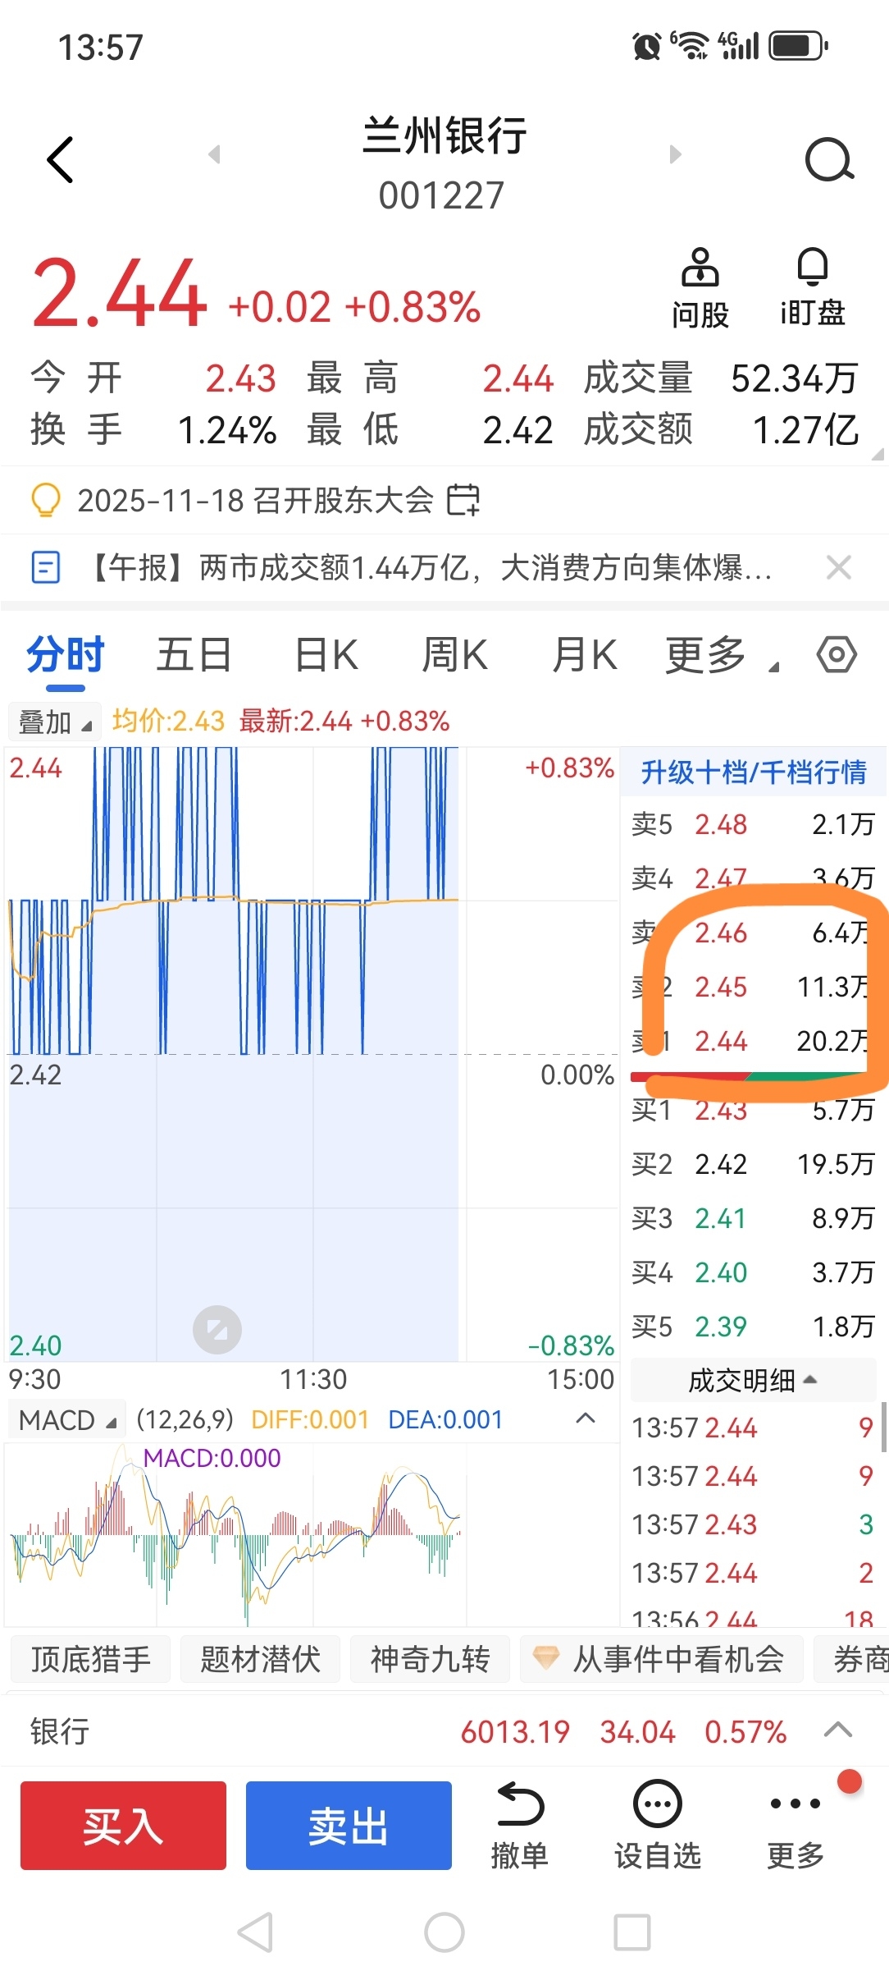Tap the diamond icon in 从事件中看机会
The width and height of the screenshot is (889, 1980).
click(x=546, y=1657)
